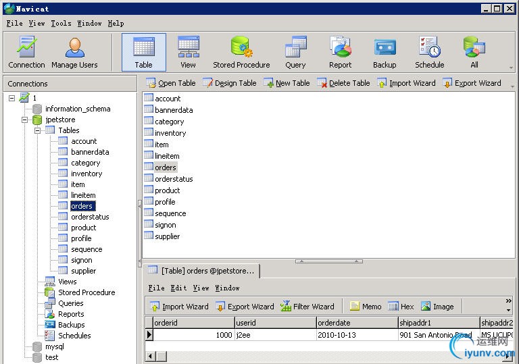Viewport: 519px width, 364px height.
Task: Click Delete Table button
Action: pyautogui.click(x=343, y=83)
